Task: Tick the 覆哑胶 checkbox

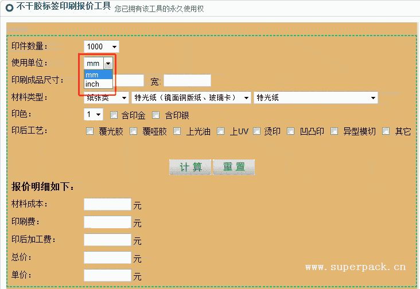Action: pos(133,131)
